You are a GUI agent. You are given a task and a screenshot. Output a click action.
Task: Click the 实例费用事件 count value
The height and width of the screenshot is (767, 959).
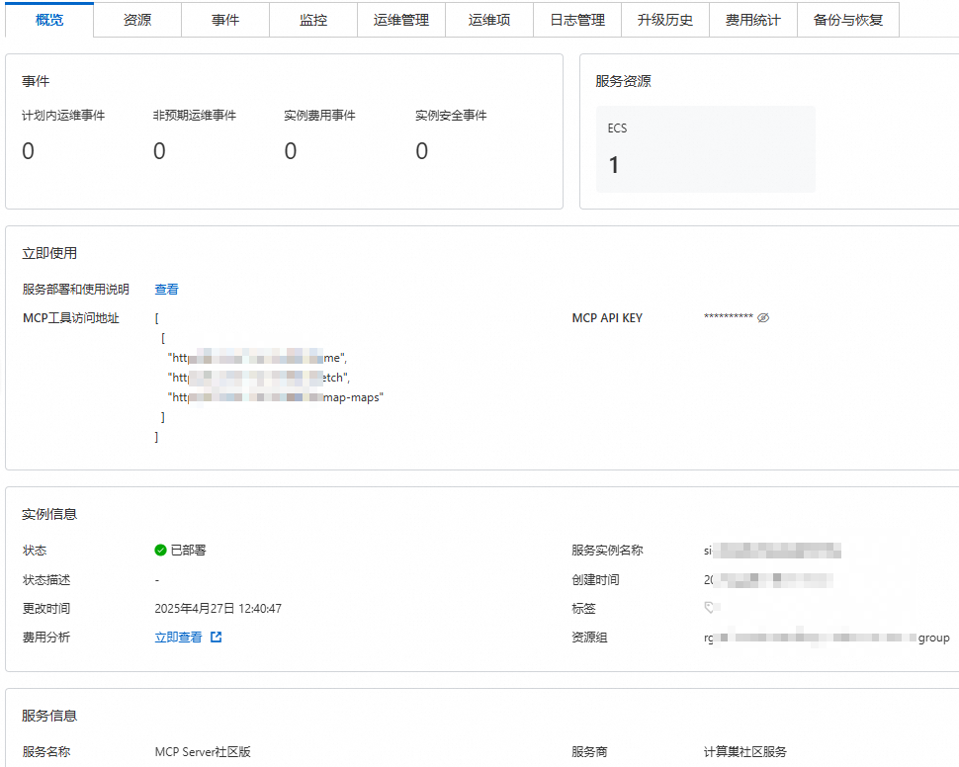click(x=291, y=151)
